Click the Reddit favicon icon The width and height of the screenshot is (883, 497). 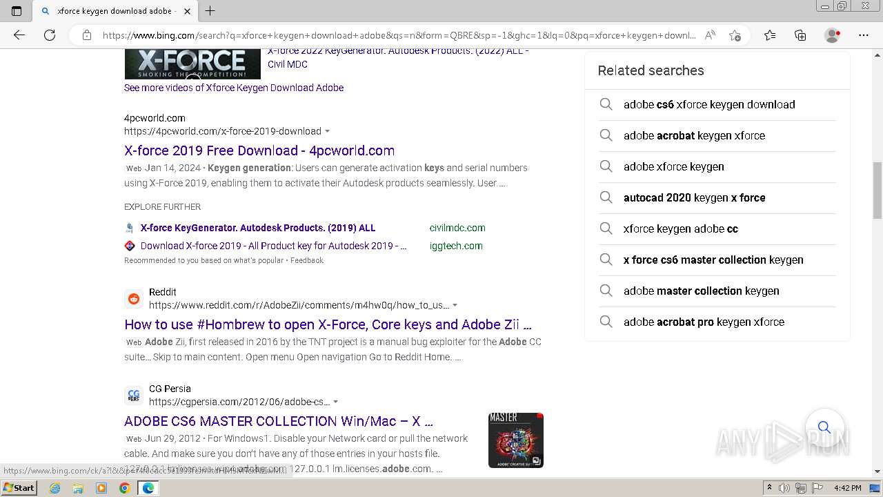[x=134, y=299]
